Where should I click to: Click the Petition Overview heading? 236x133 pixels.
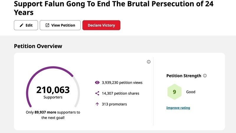38,46
